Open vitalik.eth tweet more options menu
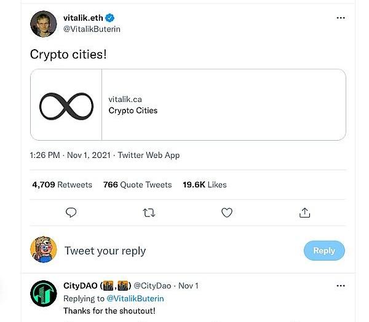This screenshot has width=369, height=322. click(x=341, y=18)
